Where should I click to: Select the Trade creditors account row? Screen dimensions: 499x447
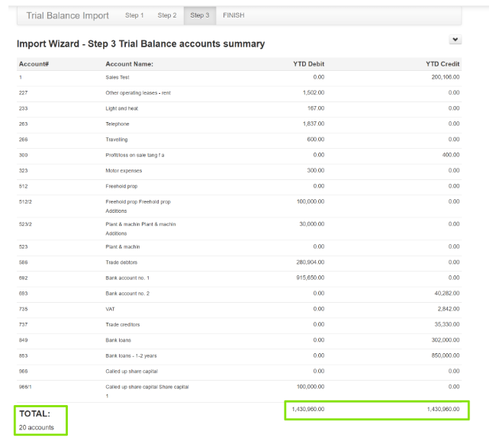(x=122, y=324)
